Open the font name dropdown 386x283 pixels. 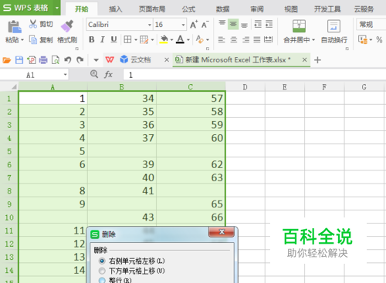point(150,25)
